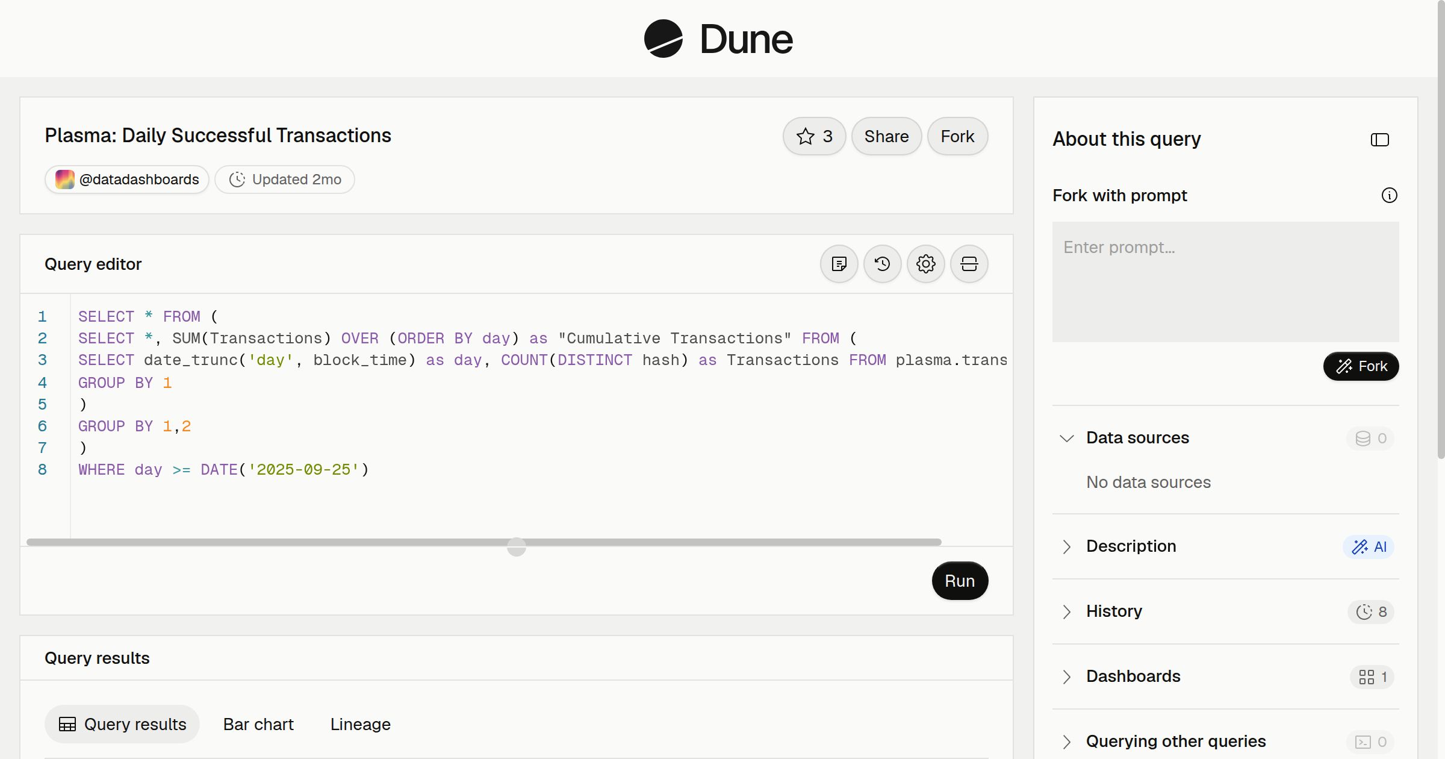Expand the Dashboards section
The height and width of the screenshot is (759, 1445).
tap(1066, 676)
